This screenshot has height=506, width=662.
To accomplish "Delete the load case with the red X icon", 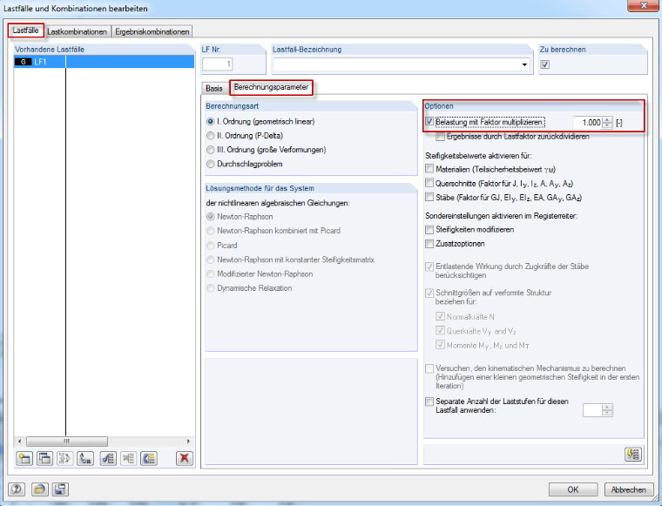I will coord(185,458).
